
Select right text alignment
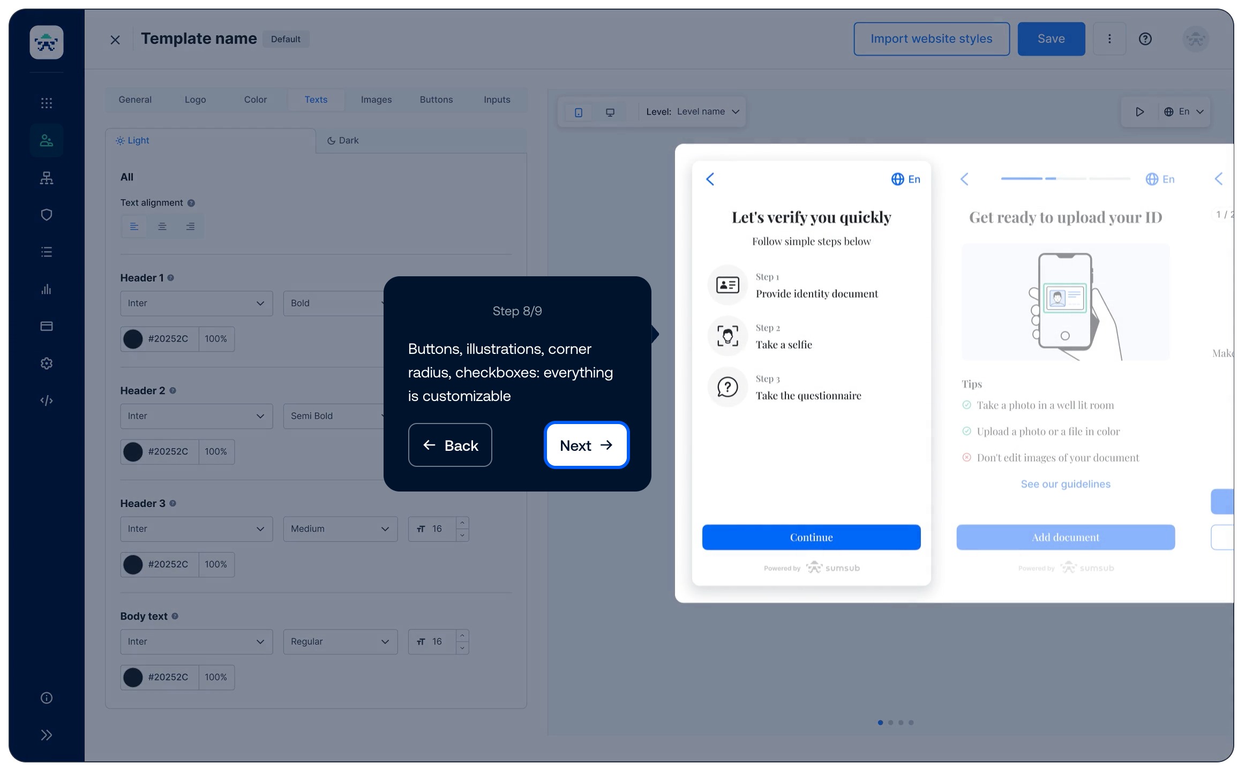[x=190, y=226]
